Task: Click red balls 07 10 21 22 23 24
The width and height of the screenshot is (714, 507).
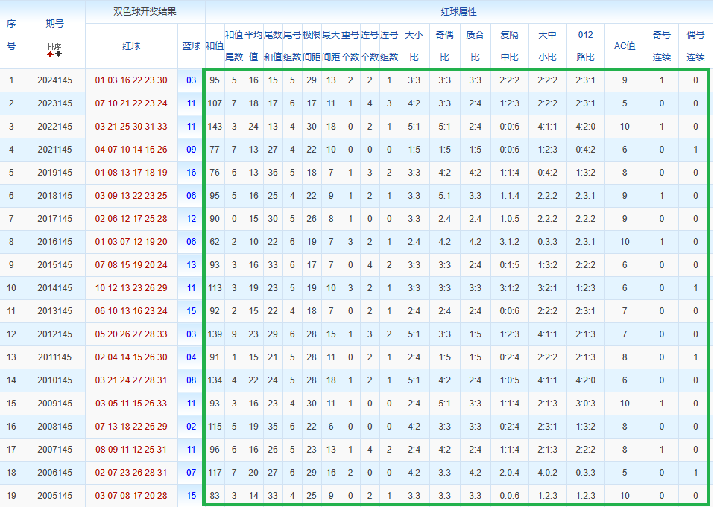Action: click(131, 103)
